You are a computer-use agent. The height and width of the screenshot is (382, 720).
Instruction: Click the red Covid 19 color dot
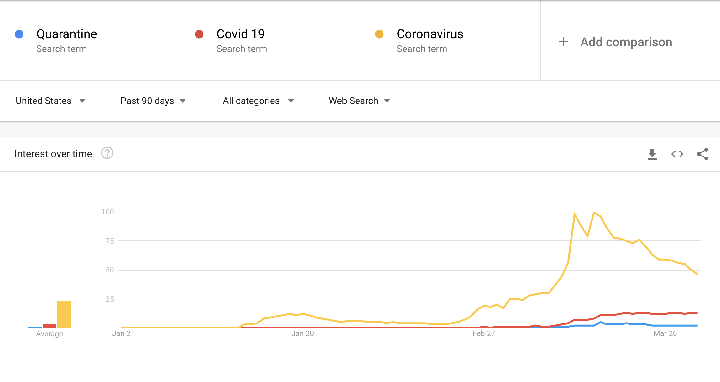coord(200,34)
